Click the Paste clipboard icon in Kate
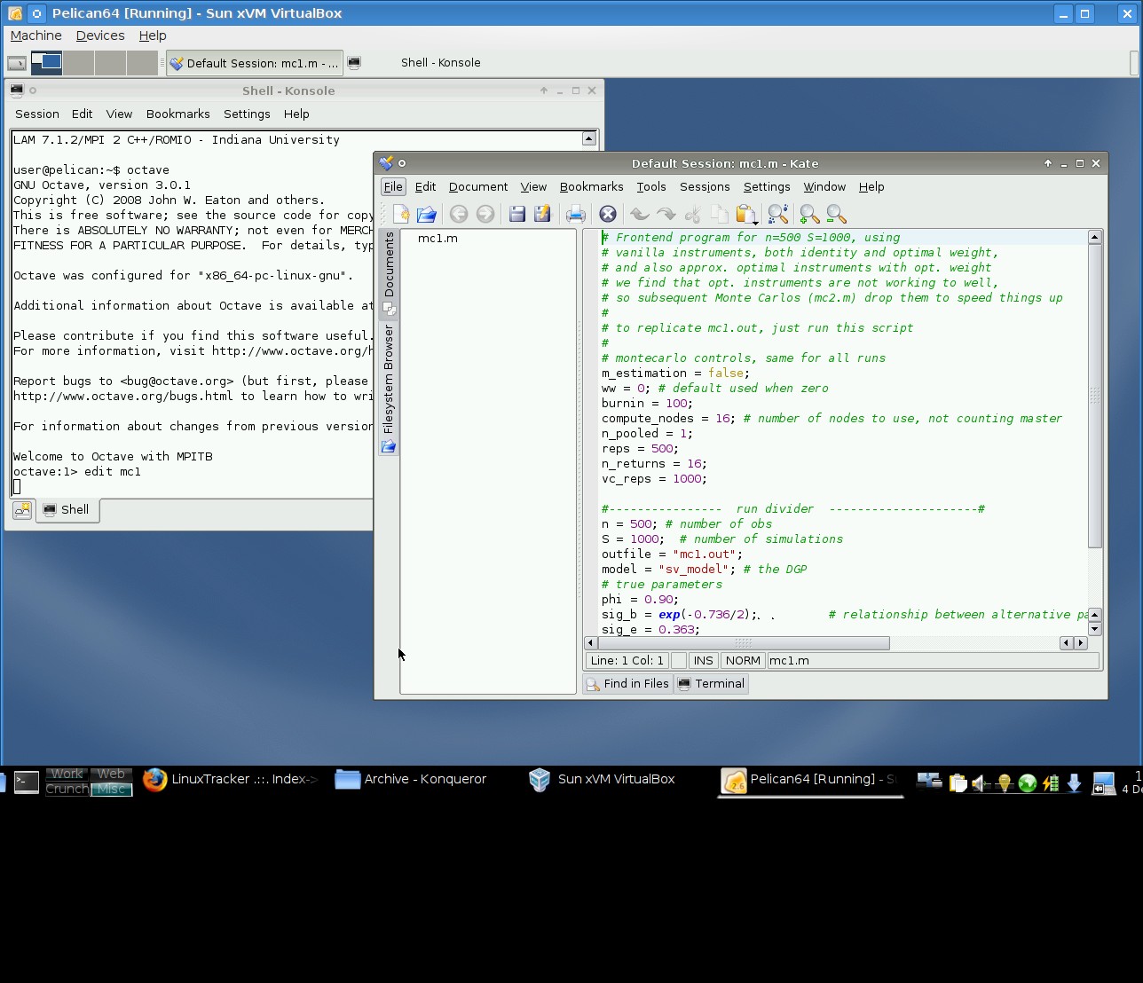Viewport: 1143px width, 983px height. tap(745, 214)
